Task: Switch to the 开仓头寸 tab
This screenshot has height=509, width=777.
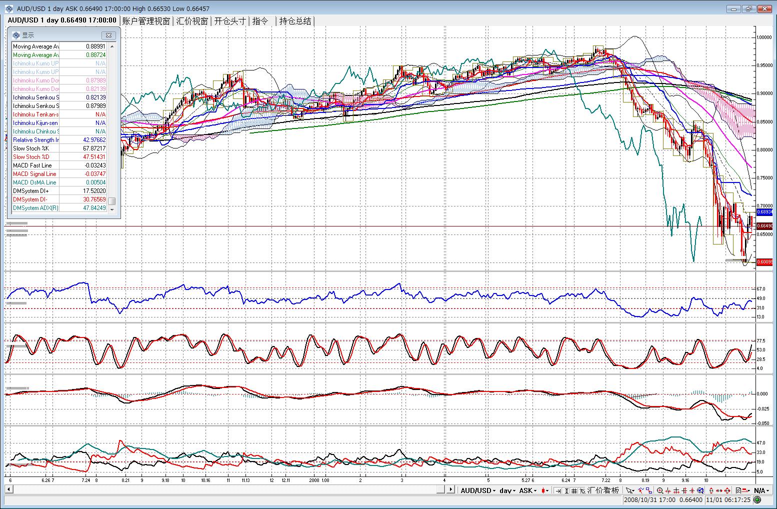Action: 230,21
